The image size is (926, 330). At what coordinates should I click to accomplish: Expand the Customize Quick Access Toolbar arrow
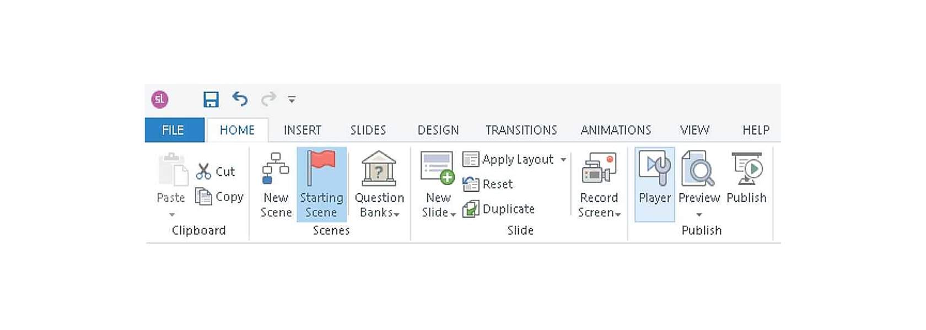tap(292, 100)
